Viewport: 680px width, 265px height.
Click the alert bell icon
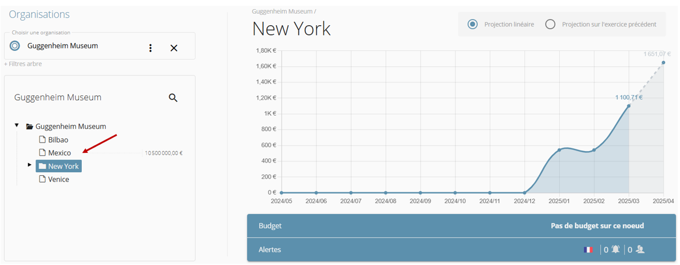(x=616, y=250)
